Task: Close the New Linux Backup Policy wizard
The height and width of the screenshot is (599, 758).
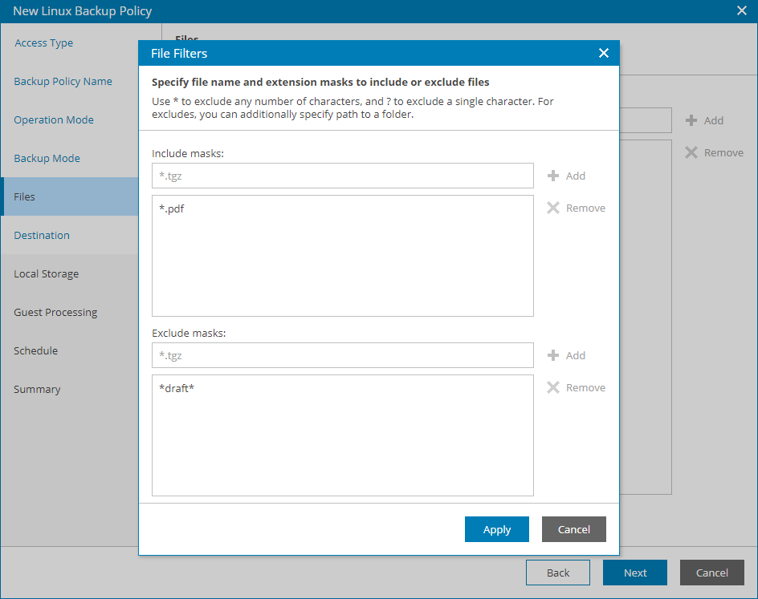Action: tap(742, 10)
